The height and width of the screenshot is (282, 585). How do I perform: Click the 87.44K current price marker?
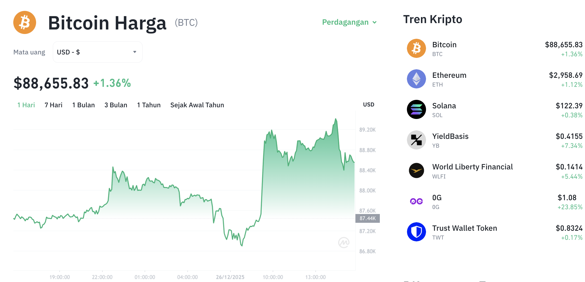point(368,218)
